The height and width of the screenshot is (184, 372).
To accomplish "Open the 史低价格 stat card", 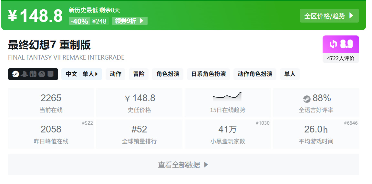I will [x=139, y=103].
